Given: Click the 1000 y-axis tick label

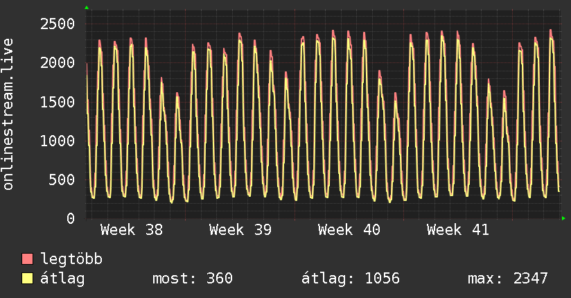Looking at the screenshot, I should 58,141.
